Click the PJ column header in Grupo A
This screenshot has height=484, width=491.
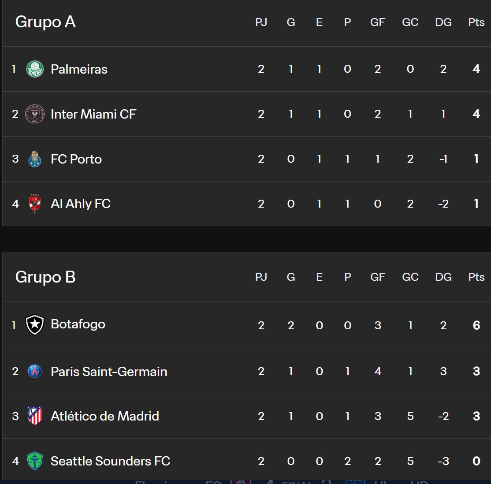[x=261, y=22]
